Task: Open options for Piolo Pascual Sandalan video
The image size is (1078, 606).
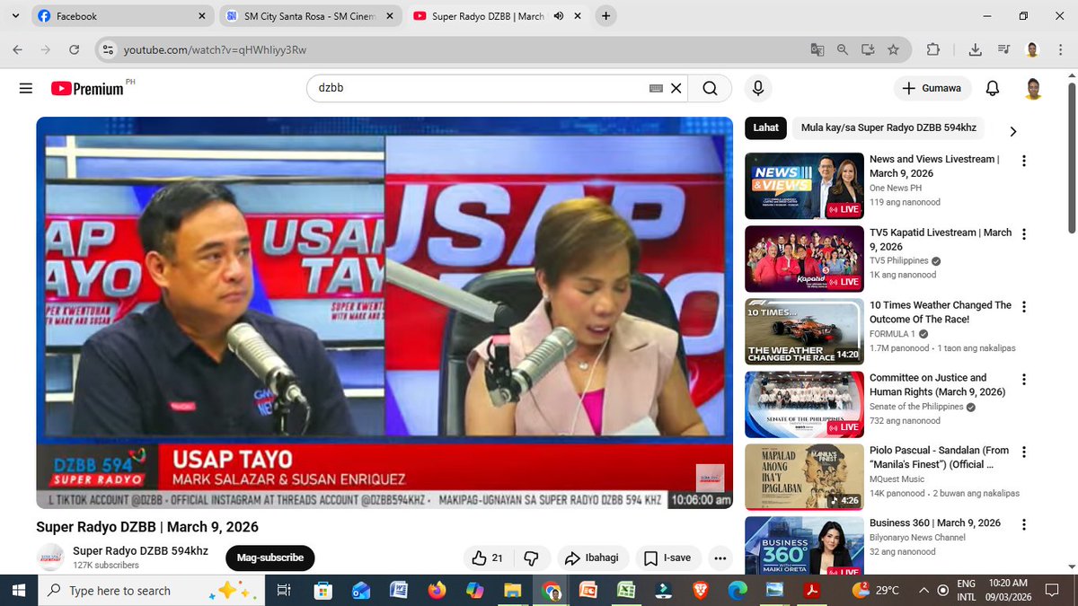Action: tap(1024, 452)
